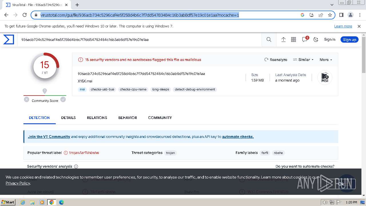
Task: Click the automate checks link
Action: 238,137
